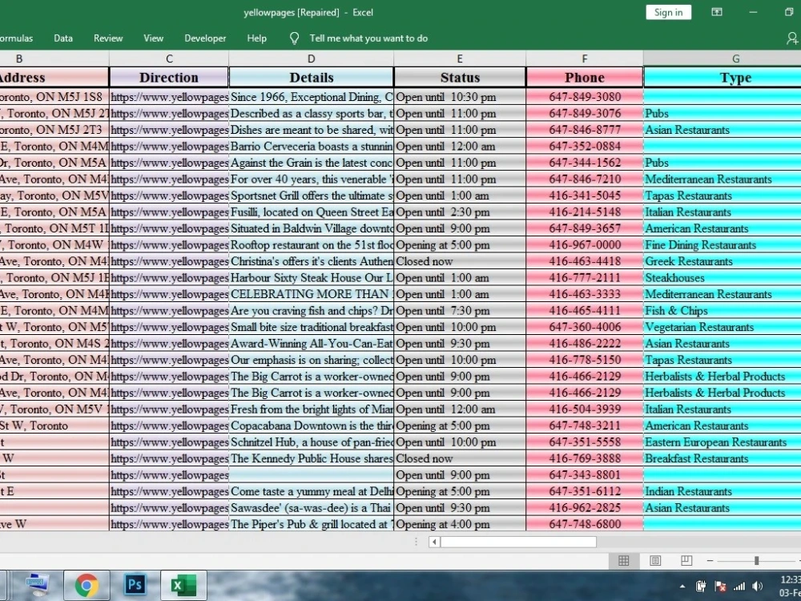
Task: Click the horizontal scrollbar left arrow
Action: click(434, 542)
